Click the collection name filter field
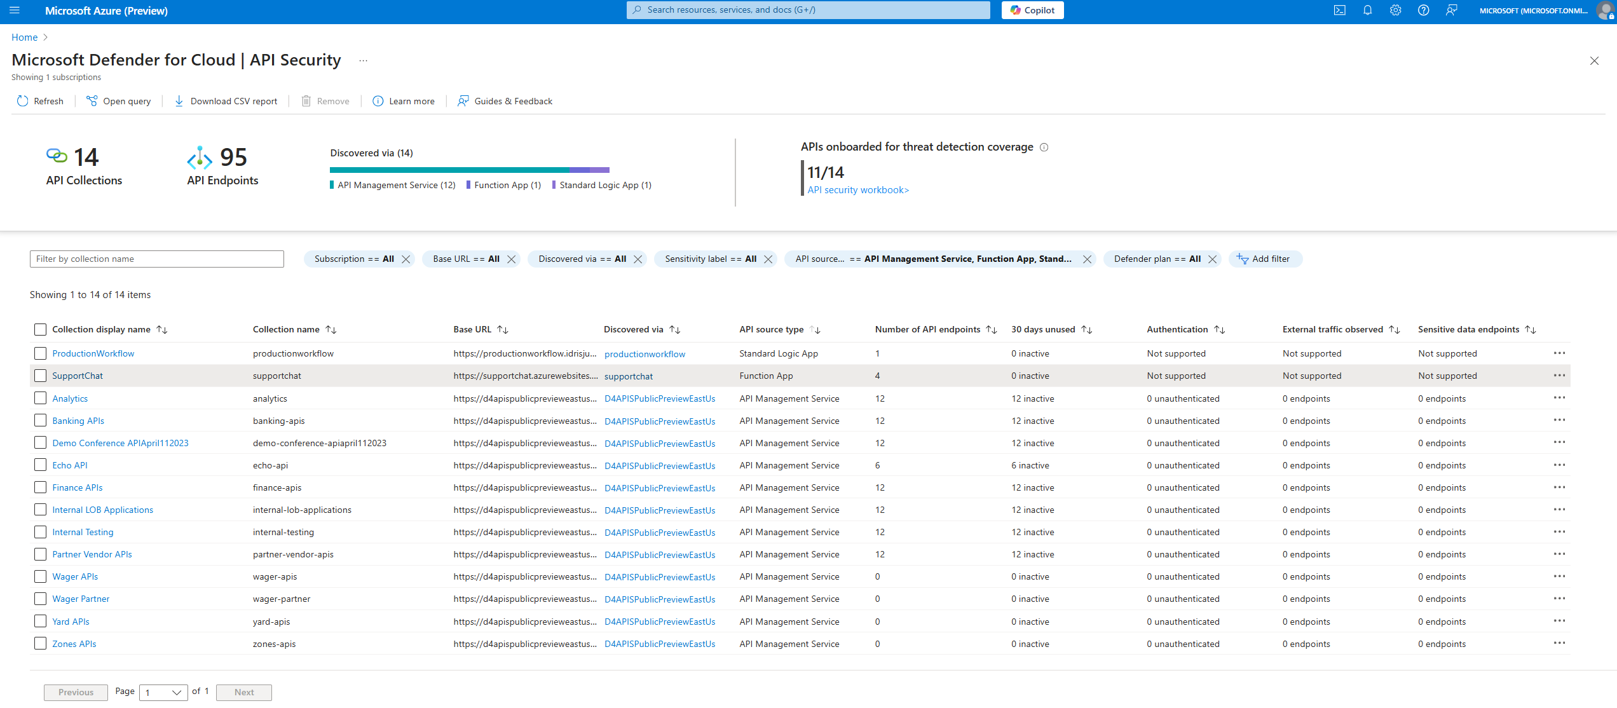 [x=156, y=259]
